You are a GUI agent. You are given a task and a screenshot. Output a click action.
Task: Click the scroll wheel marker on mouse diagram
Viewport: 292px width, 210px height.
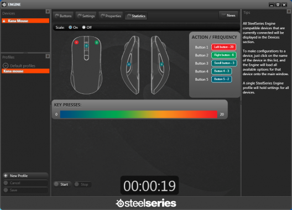(86, 46)
